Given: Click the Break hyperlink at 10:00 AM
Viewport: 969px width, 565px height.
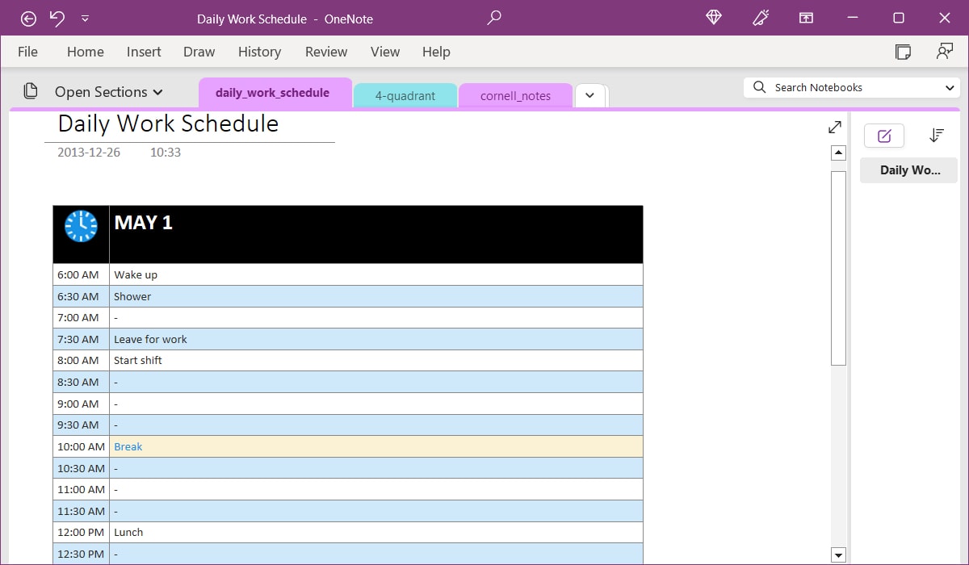Looking at the screenshot, I should 128,446.
